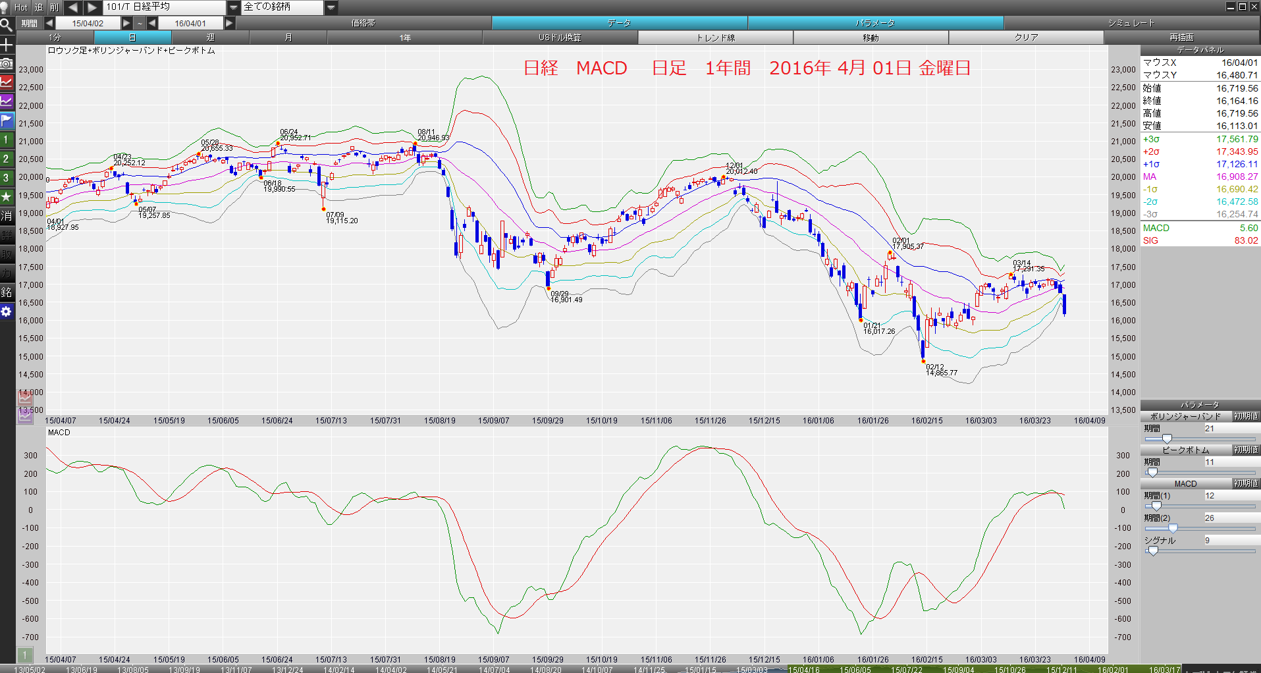
Task: Click the ピークボトム period slider
Action: (1200, 472)
